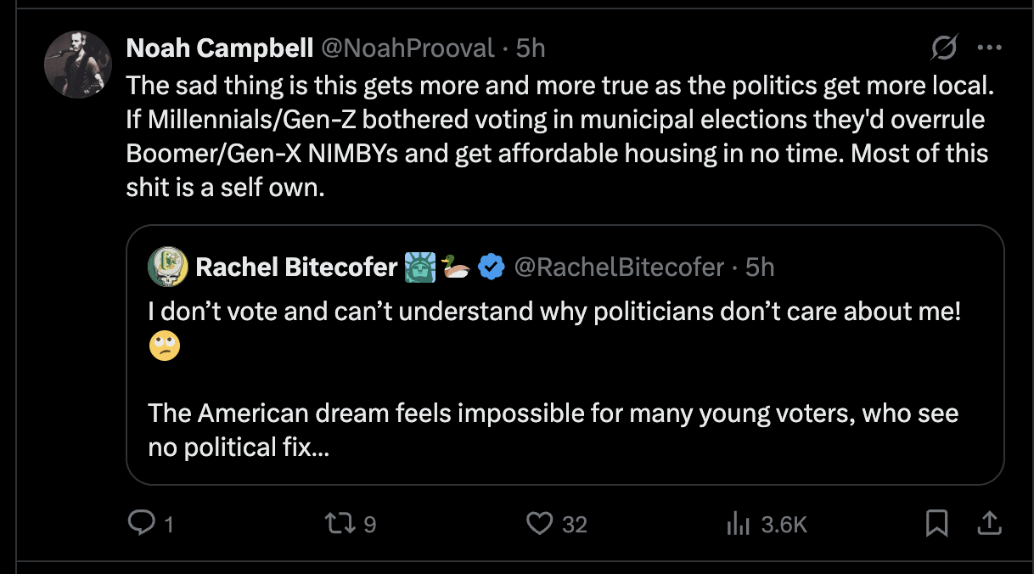Click the reply speech bubble icon

[x=139, y=524]
